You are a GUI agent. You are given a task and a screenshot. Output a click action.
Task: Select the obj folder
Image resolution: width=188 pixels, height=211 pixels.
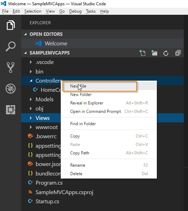tap(40, 108)
